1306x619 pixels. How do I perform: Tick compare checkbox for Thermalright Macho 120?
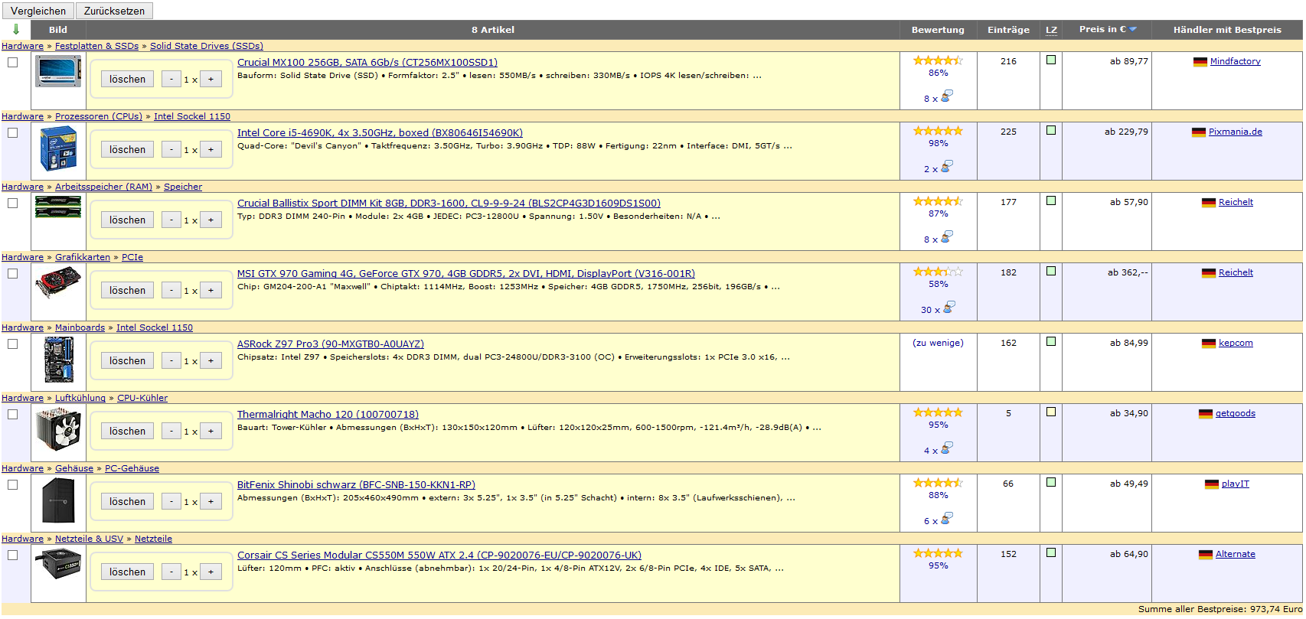(13, 415)
